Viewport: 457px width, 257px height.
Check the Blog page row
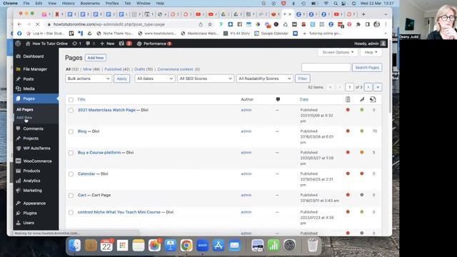[x=71, y=131]
